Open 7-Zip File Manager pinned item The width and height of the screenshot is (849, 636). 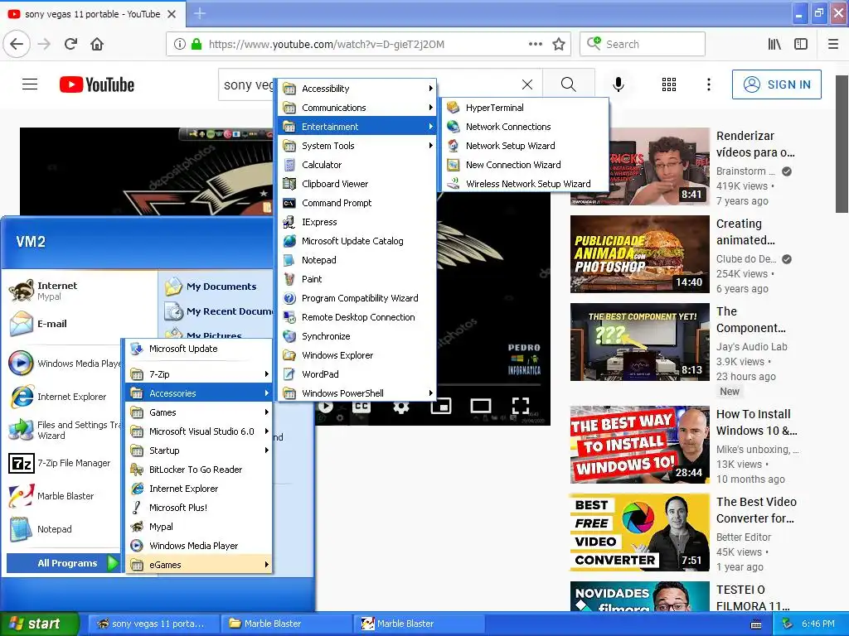click(63, 463)
